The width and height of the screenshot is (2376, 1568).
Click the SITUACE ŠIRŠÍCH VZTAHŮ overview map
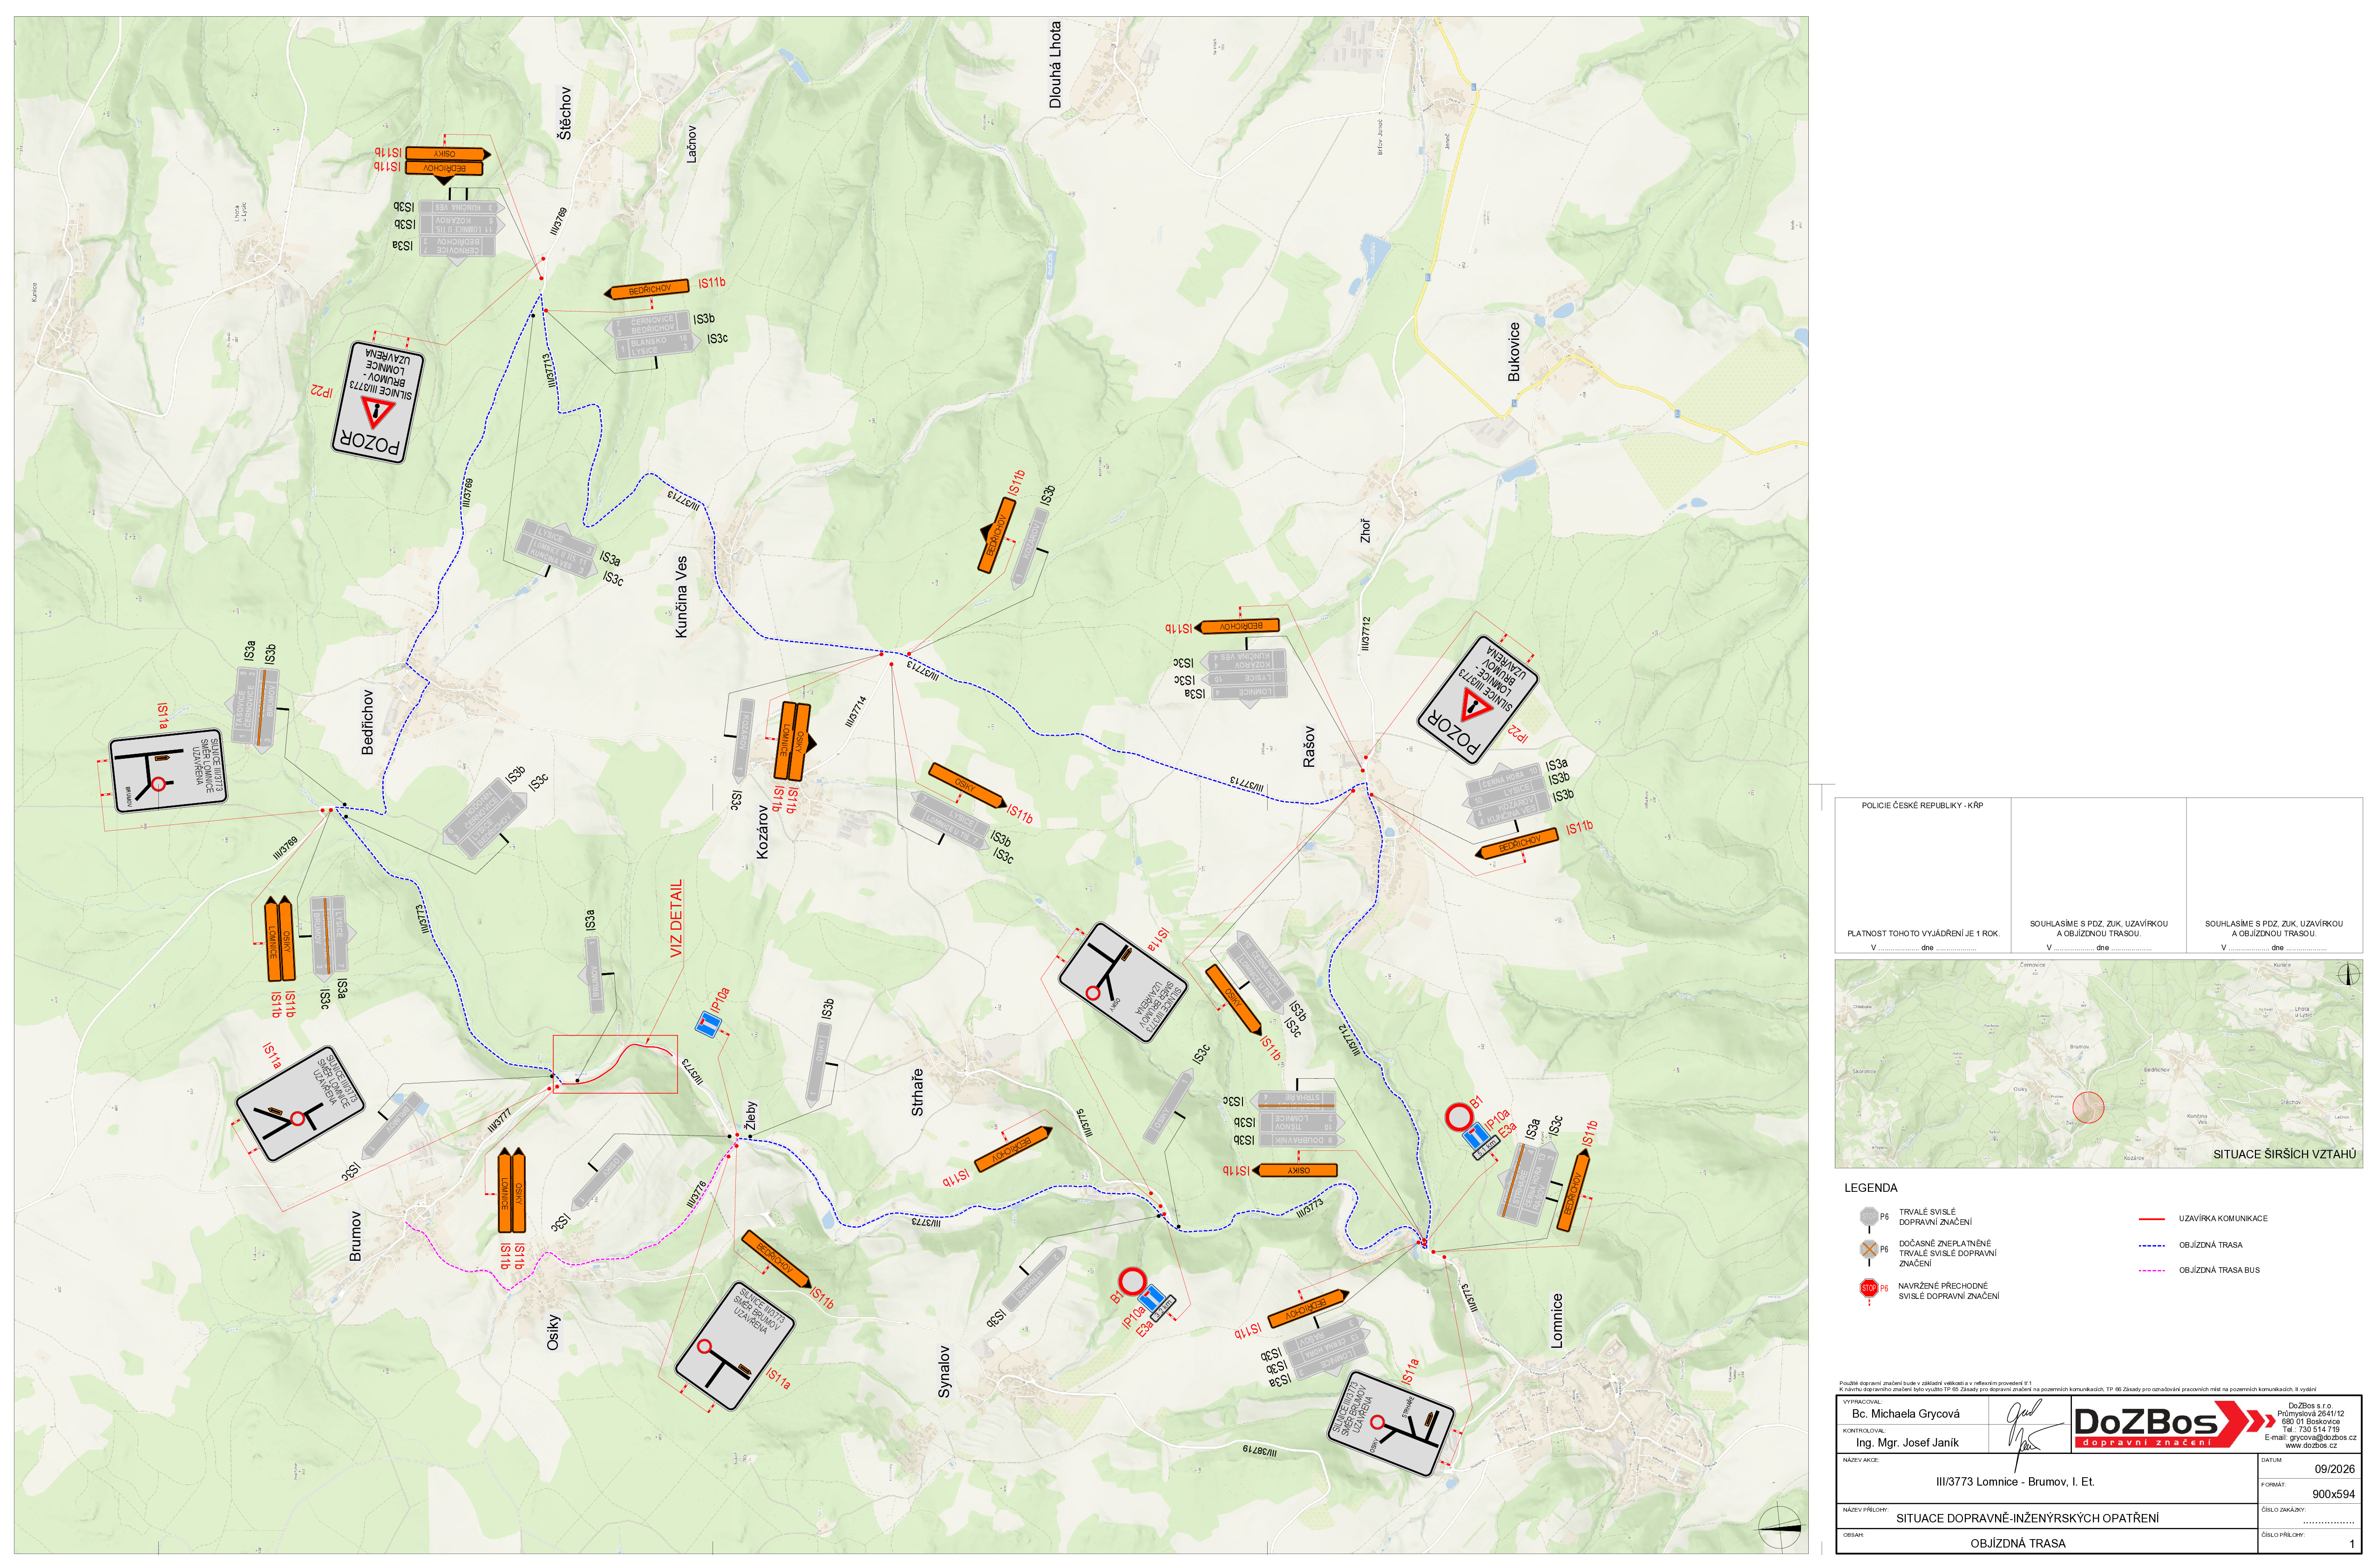pyautogui.click(x=2098, y=1064)
